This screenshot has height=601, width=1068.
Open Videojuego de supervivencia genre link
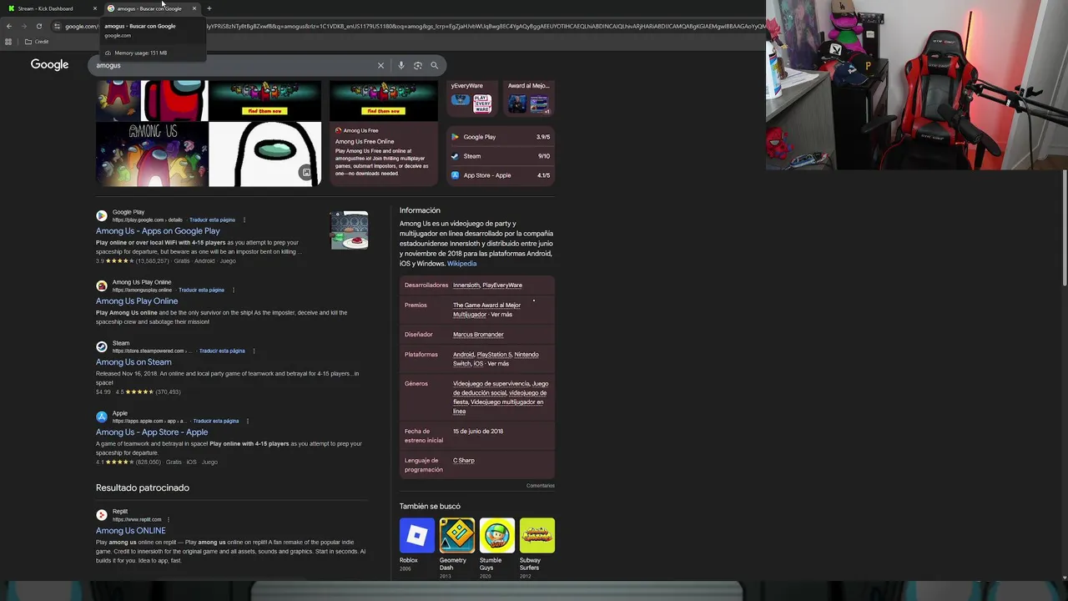pyautogui.click(x=491, y=384)
